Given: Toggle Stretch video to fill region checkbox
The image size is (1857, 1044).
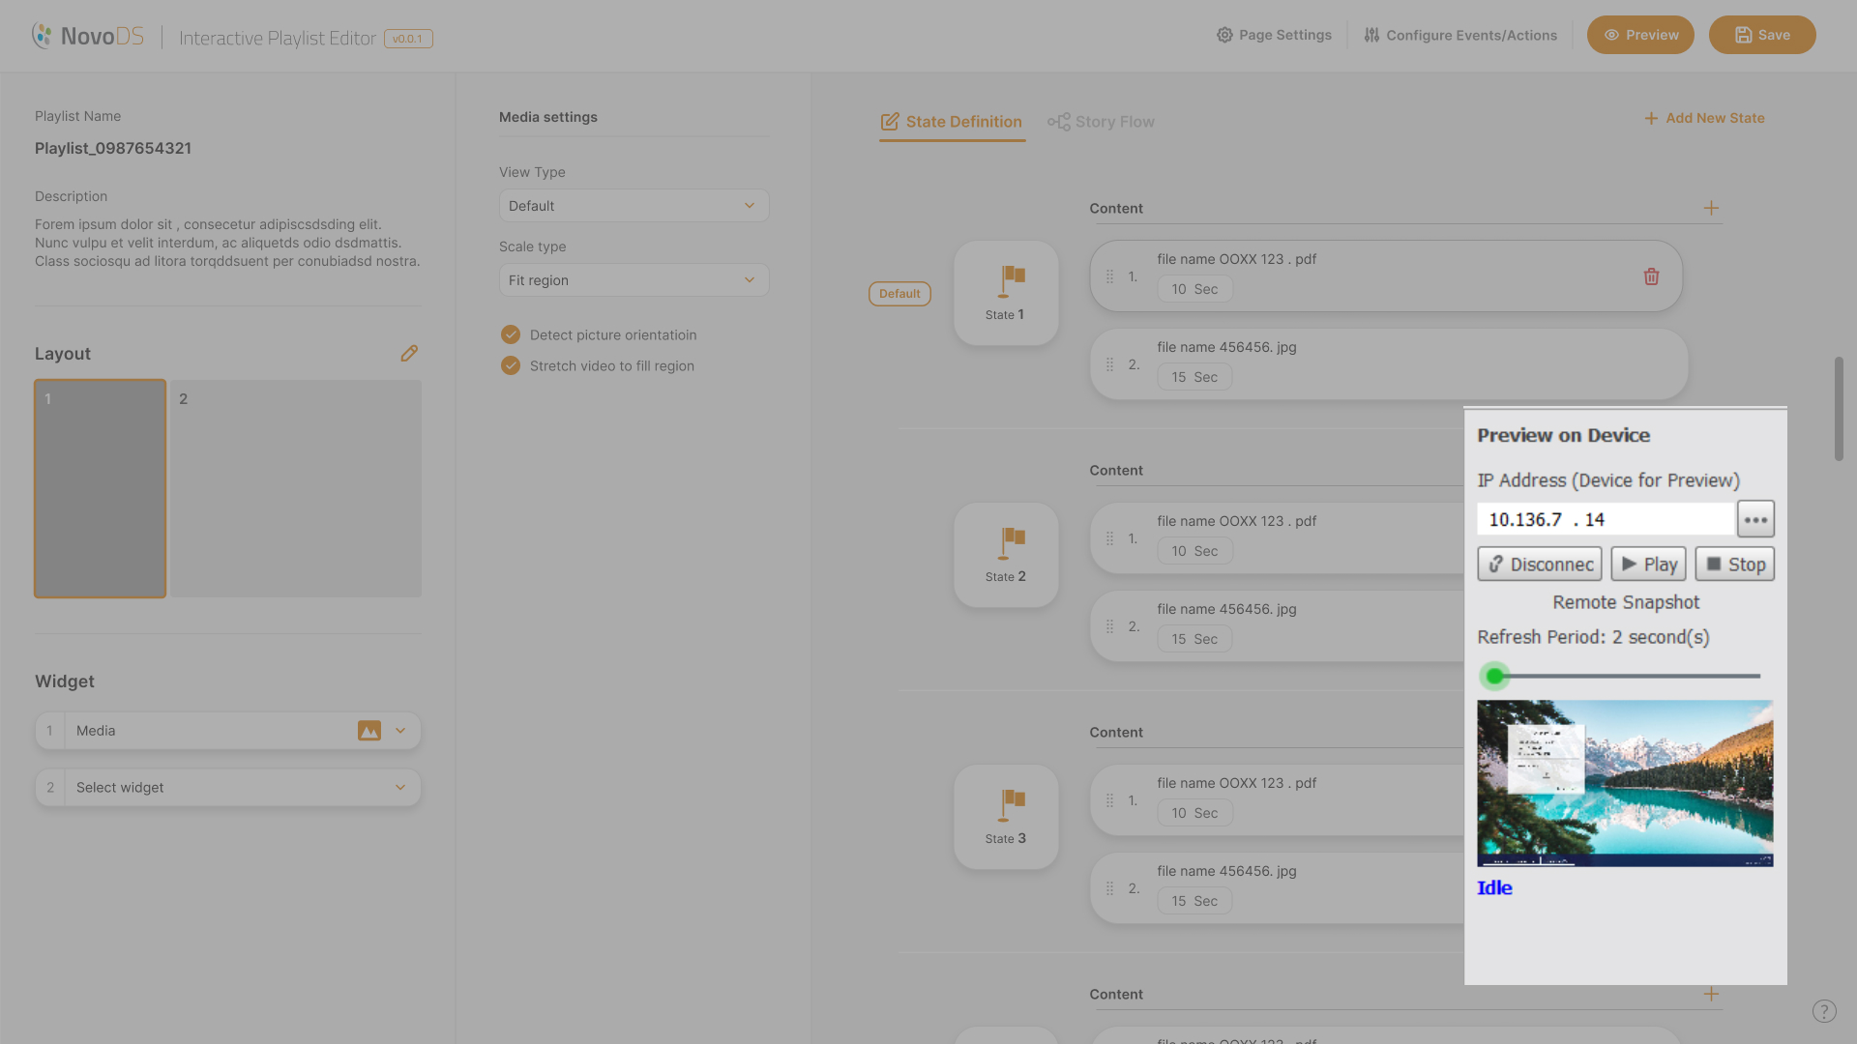Looking at the screenshot, I should point(511,365).
